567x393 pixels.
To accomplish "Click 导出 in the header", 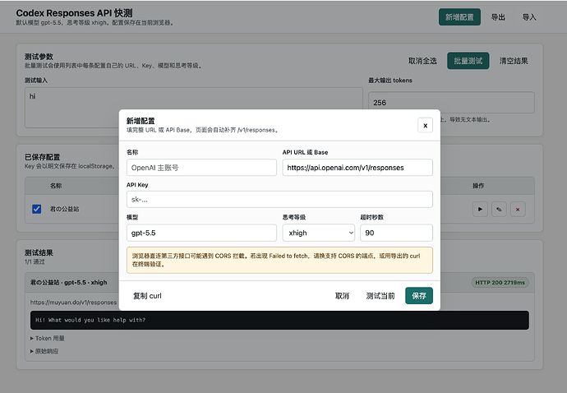I will click(498, 17).
